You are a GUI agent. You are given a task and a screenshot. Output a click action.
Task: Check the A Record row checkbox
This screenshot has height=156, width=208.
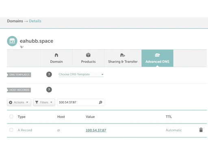click(11, 130)
